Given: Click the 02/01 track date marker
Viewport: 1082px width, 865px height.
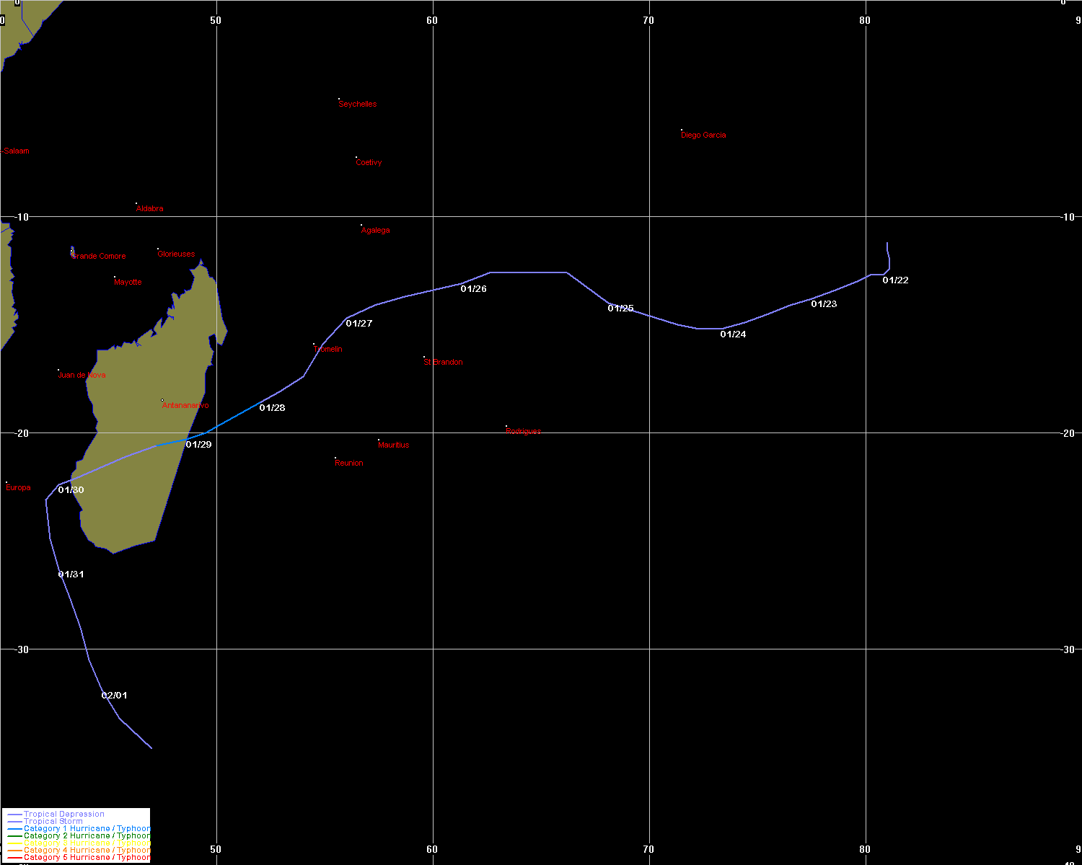Looking at the screenshot, I should click(x=114, y=696).
